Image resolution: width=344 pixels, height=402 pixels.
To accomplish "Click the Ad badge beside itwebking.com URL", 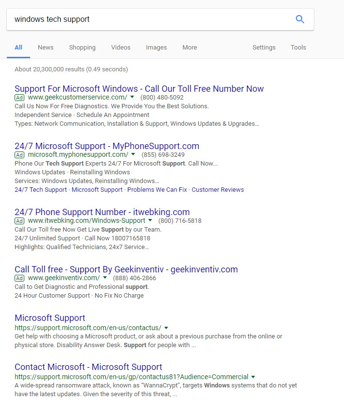I will click(19, 221).
